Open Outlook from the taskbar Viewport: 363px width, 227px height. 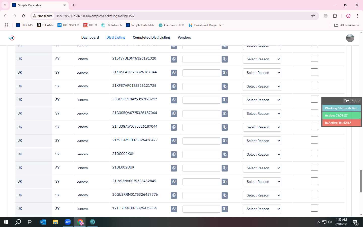43,222
